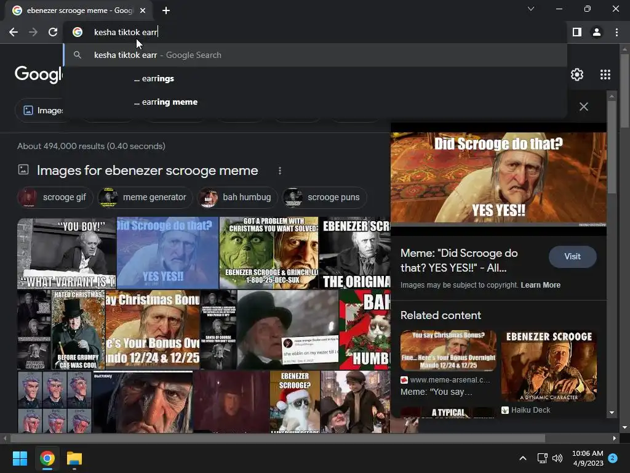Open the Google apps grid
This screenshot has height=473, width=630.
[x=605, y=75]
